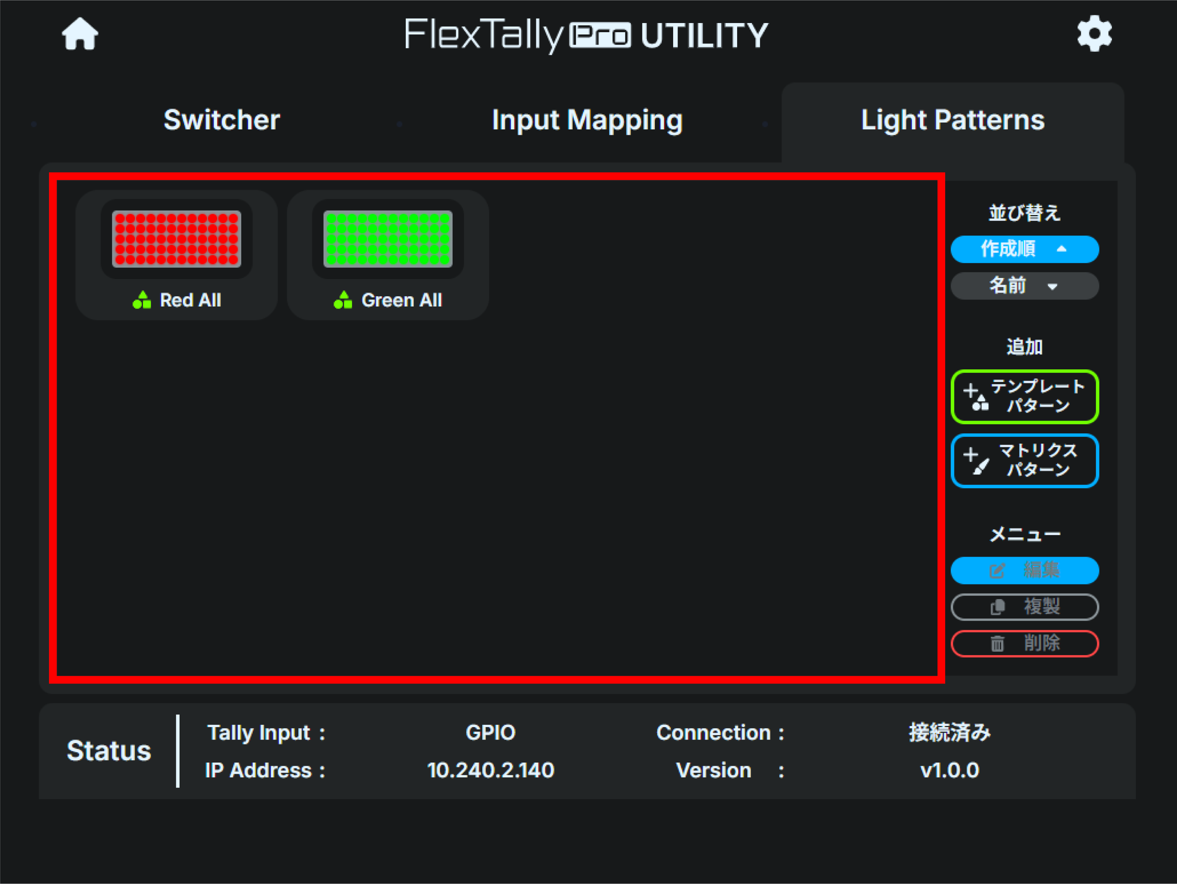Select the Light Patterns tab
This screenshot has width=1177, height=884.
[952, 120]
